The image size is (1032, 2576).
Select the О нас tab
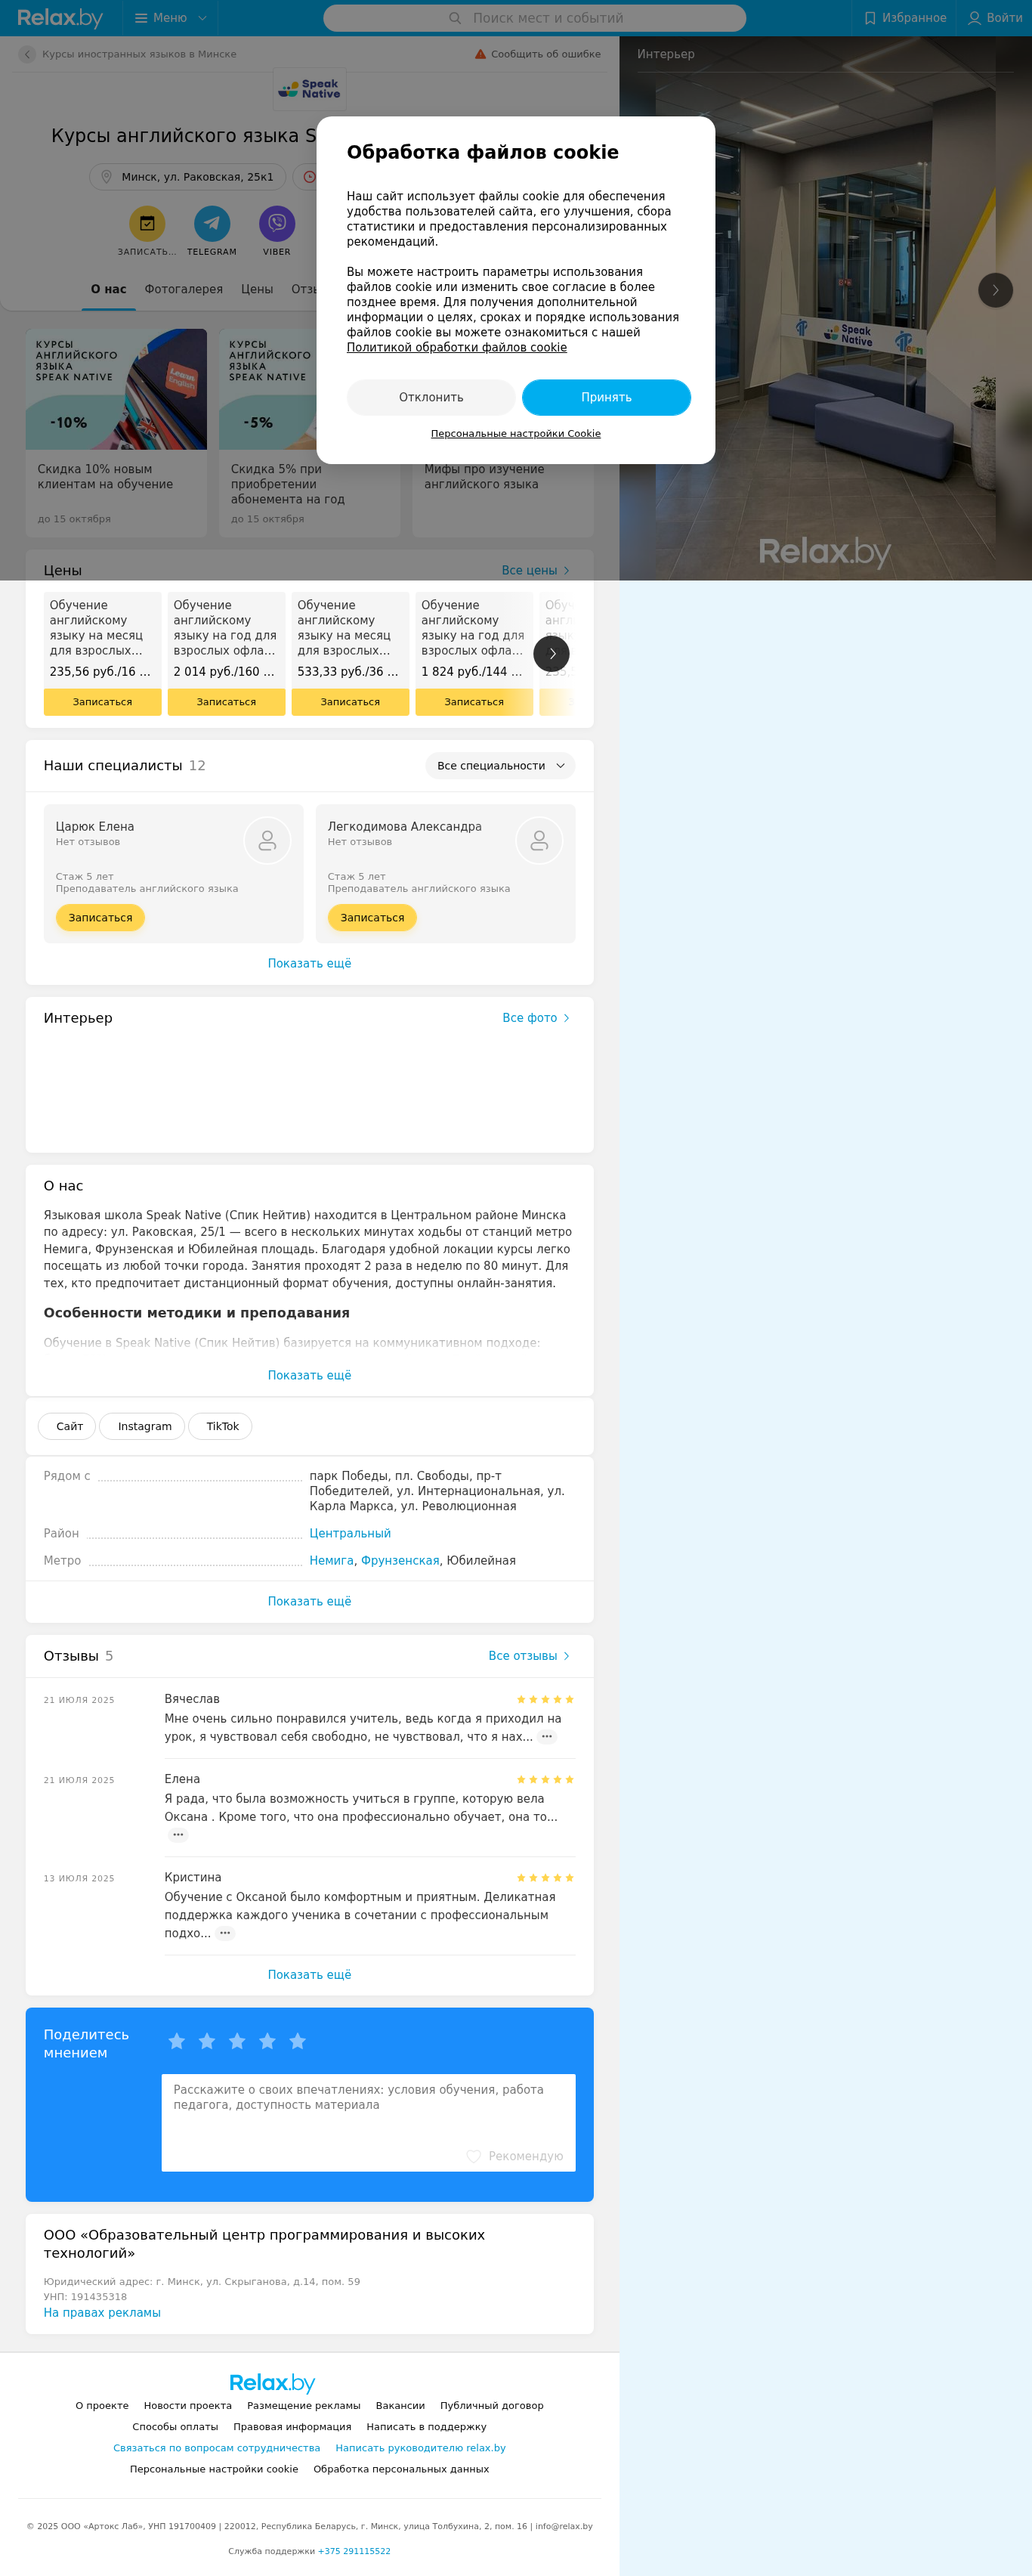[x=108, y=289]
